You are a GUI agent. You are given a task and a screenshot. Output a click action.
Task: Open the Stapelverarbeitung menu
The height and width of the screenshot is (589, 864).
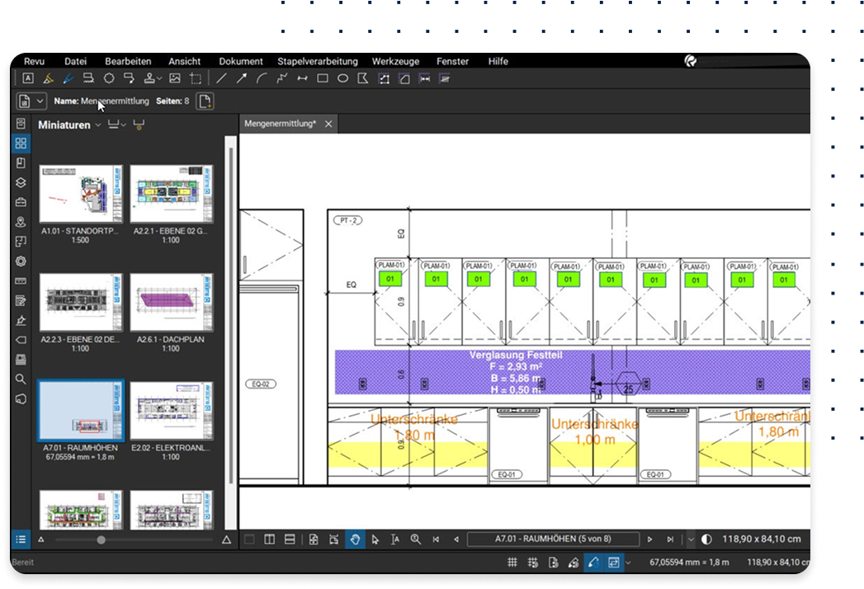318,61
